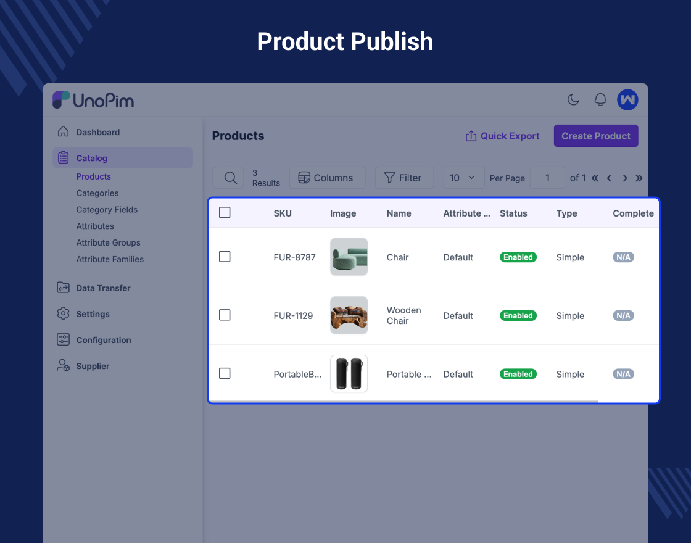Click the Create Product button

click(x=595, y=136)
